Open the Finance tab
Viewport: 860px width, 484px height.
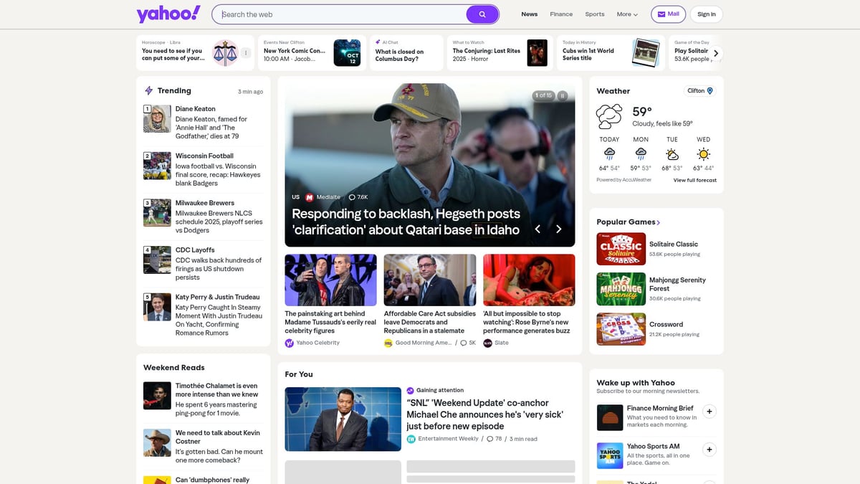click(561, 14)
